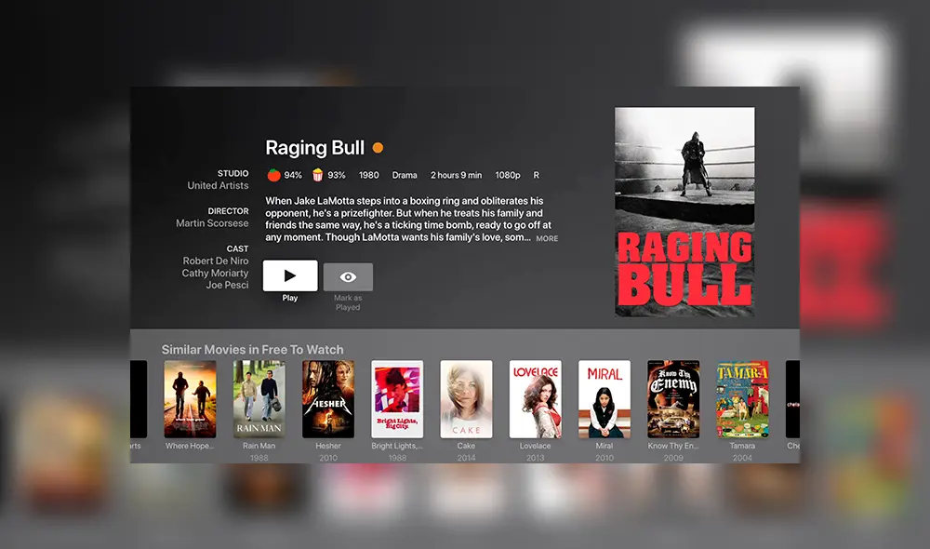Click the play triangle icon

pos(289,275)
